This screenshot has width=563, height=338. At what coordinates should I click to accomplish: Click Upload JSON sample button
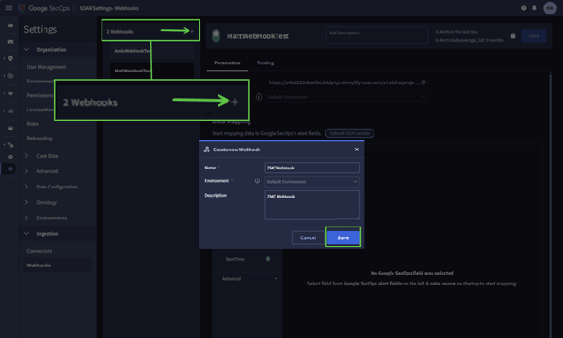[350, 133]
